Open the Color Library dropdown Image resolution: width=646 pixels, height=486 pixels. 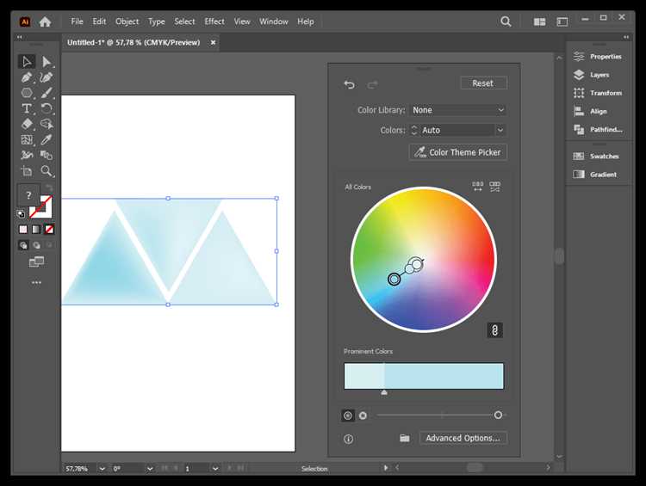pos(457,110)
